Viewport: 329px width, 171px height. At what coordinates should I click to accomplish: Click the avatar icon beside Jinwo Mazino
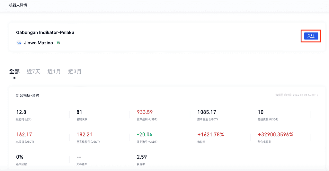pos(19,43)
